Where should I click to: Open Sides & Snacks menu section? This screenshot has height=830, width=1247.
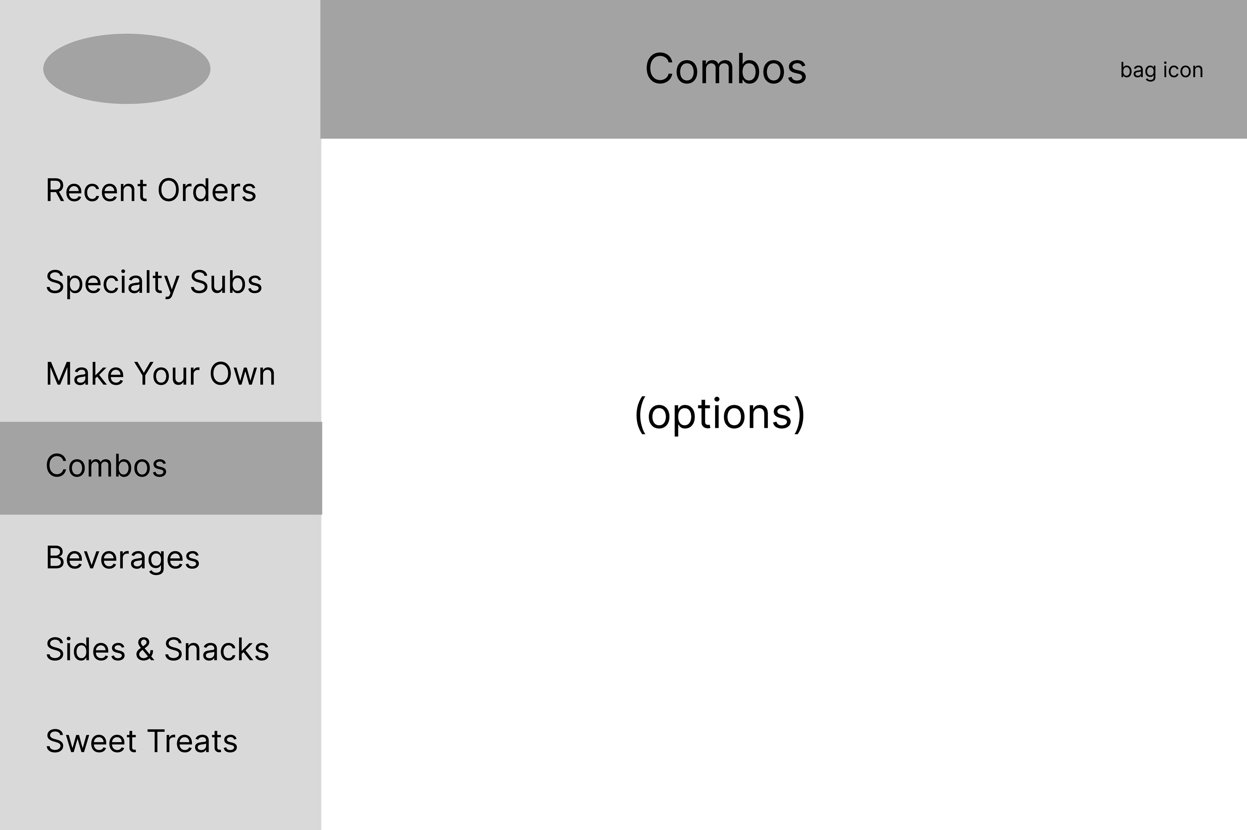[157, 649]
